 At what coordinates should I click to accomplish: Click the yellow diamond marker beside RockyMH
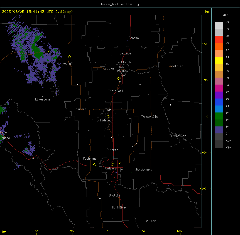pos(70,57)
